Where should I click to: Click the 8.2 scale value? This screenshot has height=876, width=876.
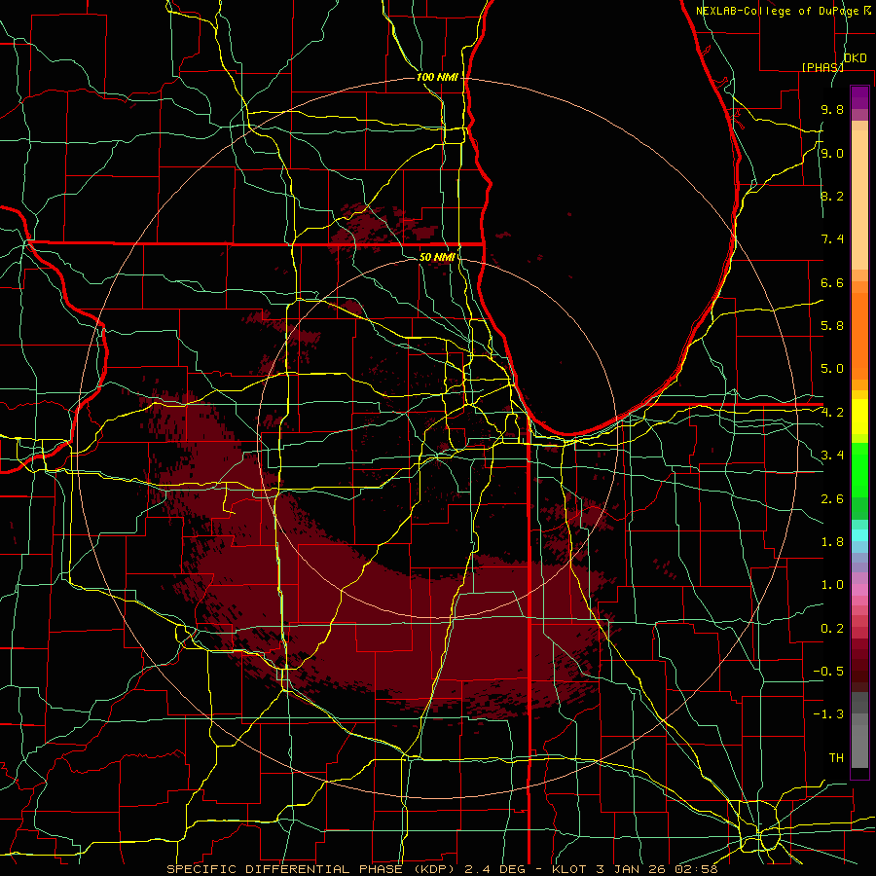click(x=832, y=197)
